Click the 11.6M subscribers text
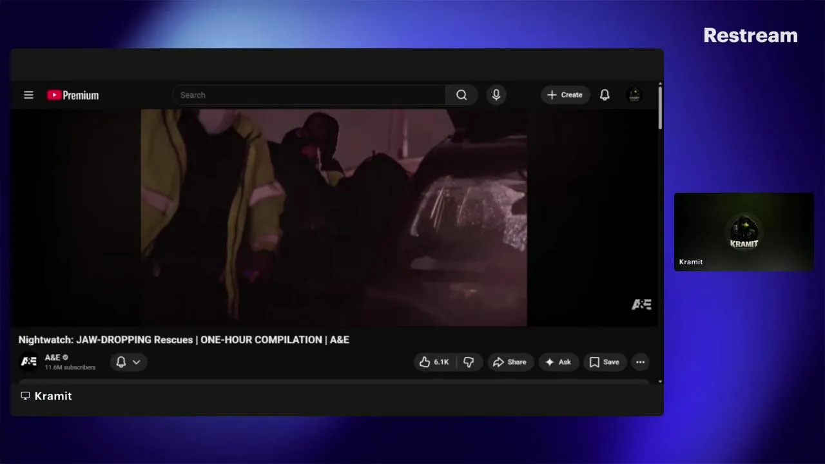Viewport: 825px width, 464px height. [70, 367]
